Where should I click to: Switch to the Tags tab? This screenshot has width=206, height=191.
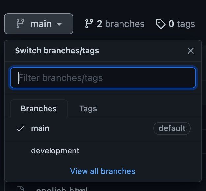tap(88, 109)
